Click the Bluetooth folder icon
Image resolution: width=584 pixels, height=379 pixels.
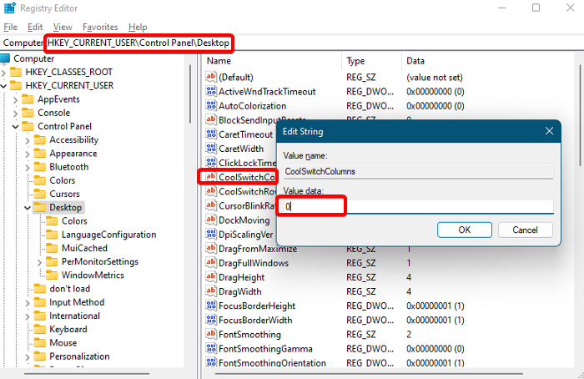point(40,167)
